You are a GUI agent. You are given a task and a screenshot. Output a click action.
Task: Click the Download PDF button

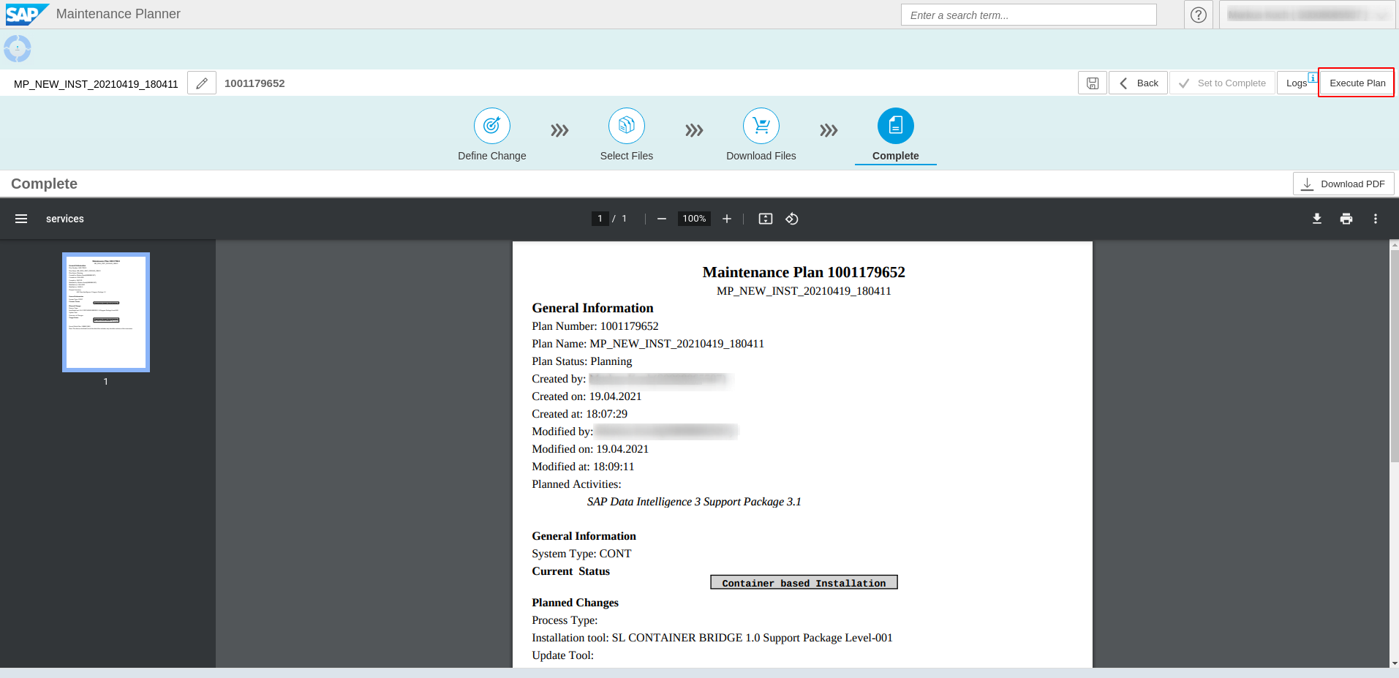[1343, 184]
